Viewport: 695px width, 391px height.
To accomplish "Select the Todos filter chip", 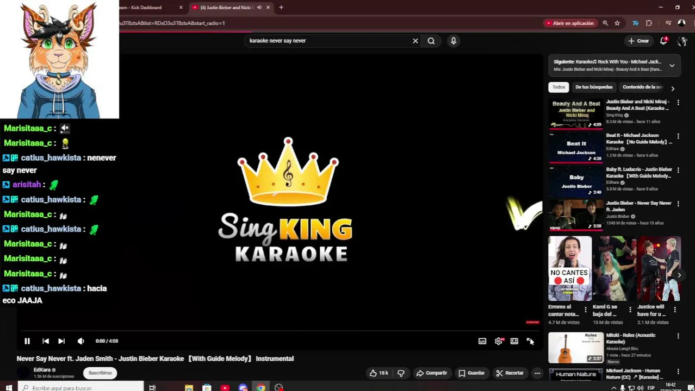I will tap(559, 87).
